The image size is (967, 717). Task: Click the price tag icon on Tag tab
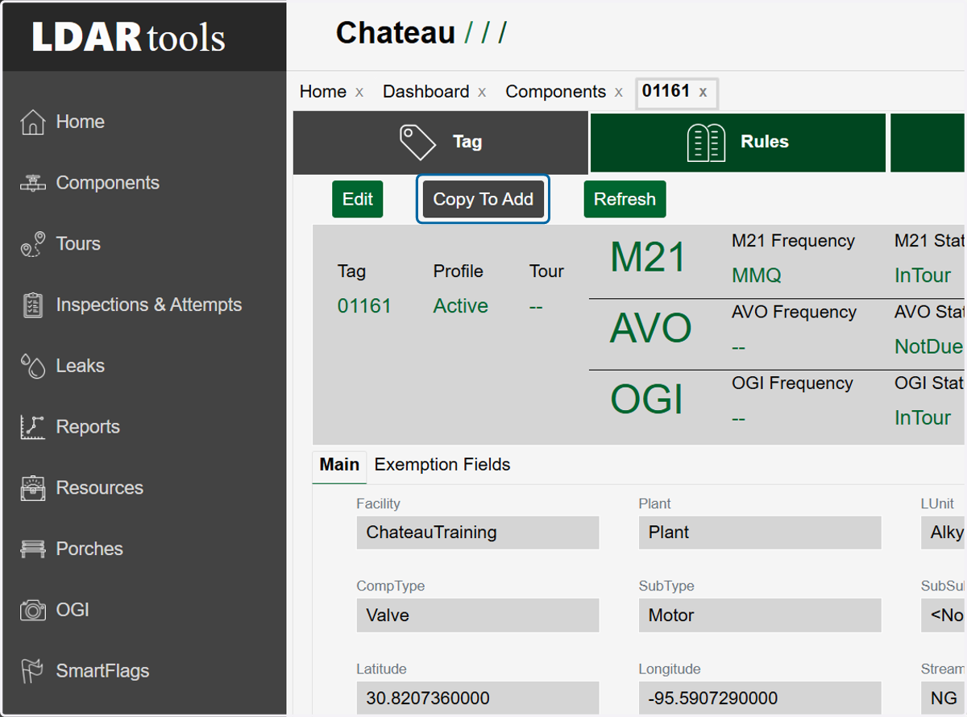click(417, 143)
